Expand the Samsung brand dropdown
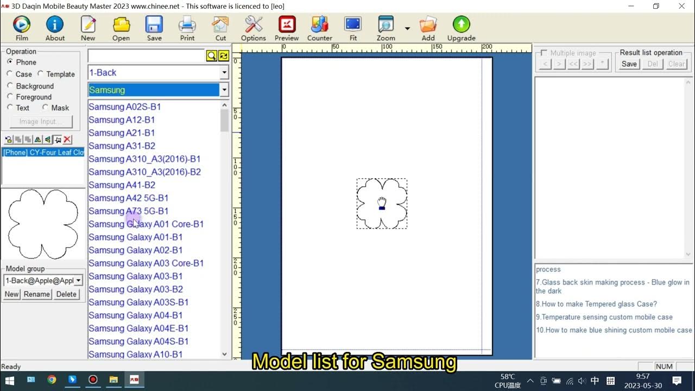Image resolution: width=695 pixels, height=391 pixels. coord(224,90)
